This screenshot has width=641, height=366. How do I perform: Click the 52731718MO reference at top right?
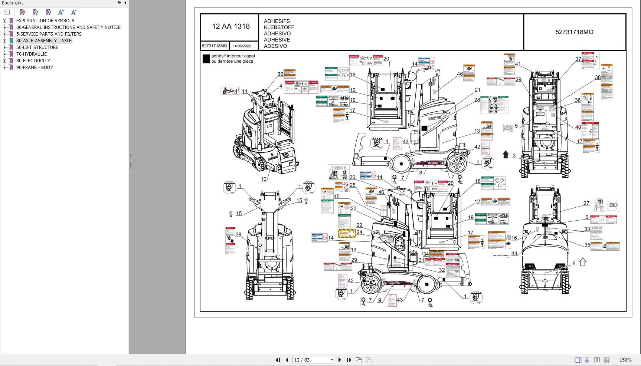574,32
